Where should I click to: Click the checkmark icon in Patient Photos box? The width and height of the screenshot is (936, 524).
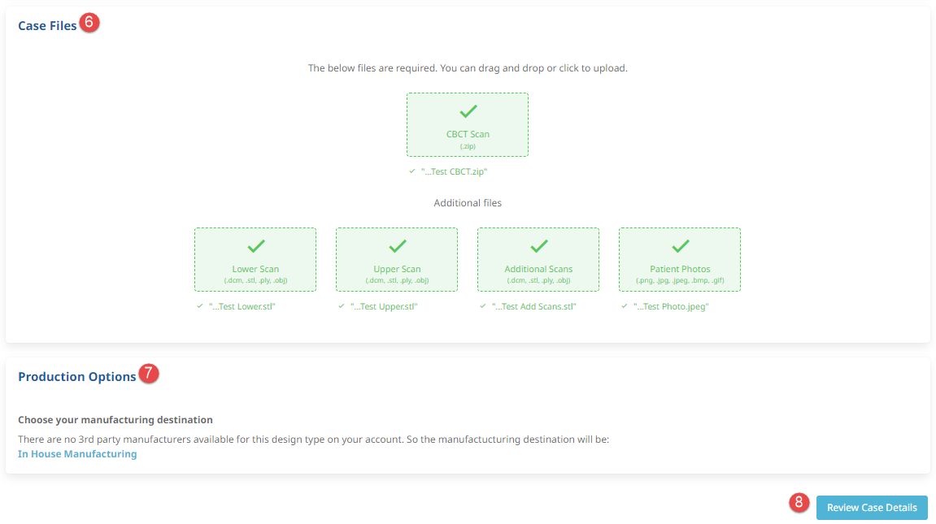click(x=680, y=245)
